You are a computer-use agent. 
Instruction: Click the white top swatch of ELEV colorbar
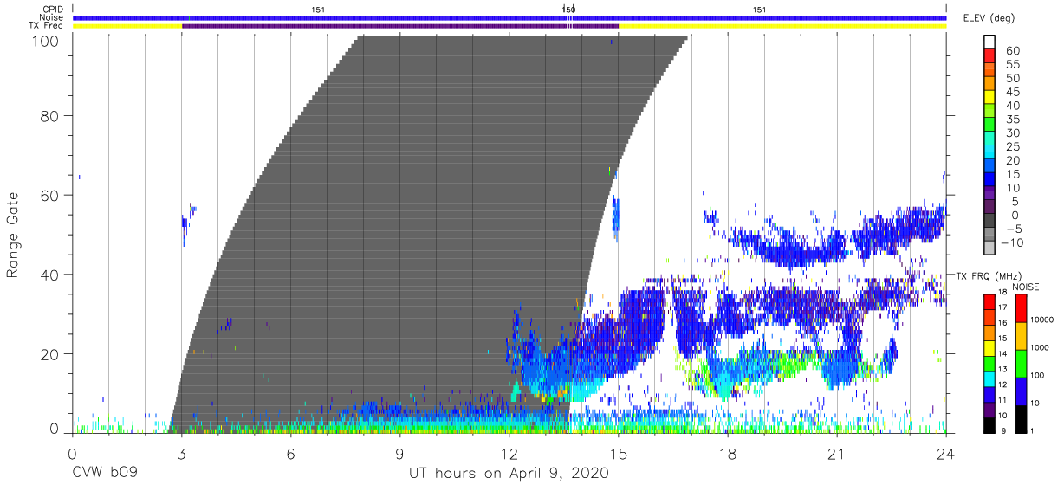(x=989, y=42)
